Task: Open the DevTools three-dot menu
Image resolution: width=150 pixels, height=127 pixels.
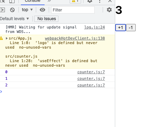Action: 100,1
